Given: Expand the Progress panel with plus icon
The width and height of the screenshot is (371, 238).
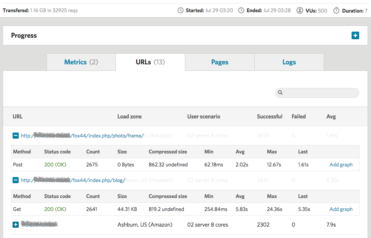Looking at the screenshot, I should point(355,35).
